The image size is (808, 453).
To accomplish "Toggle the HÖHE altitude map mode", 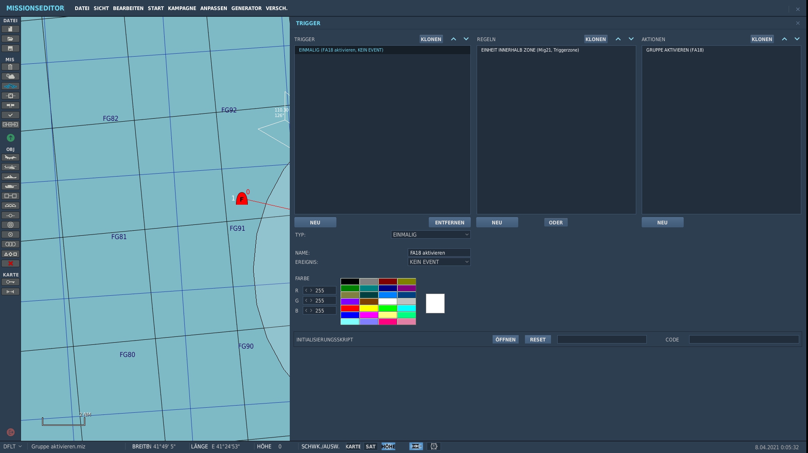I will tap(388, 447).
